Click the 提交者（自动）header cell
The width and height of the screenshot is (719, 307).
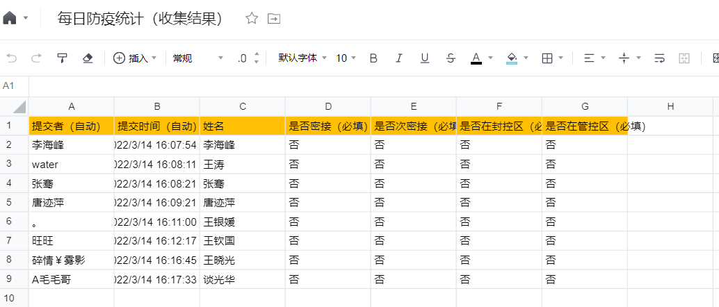(72, 126)
